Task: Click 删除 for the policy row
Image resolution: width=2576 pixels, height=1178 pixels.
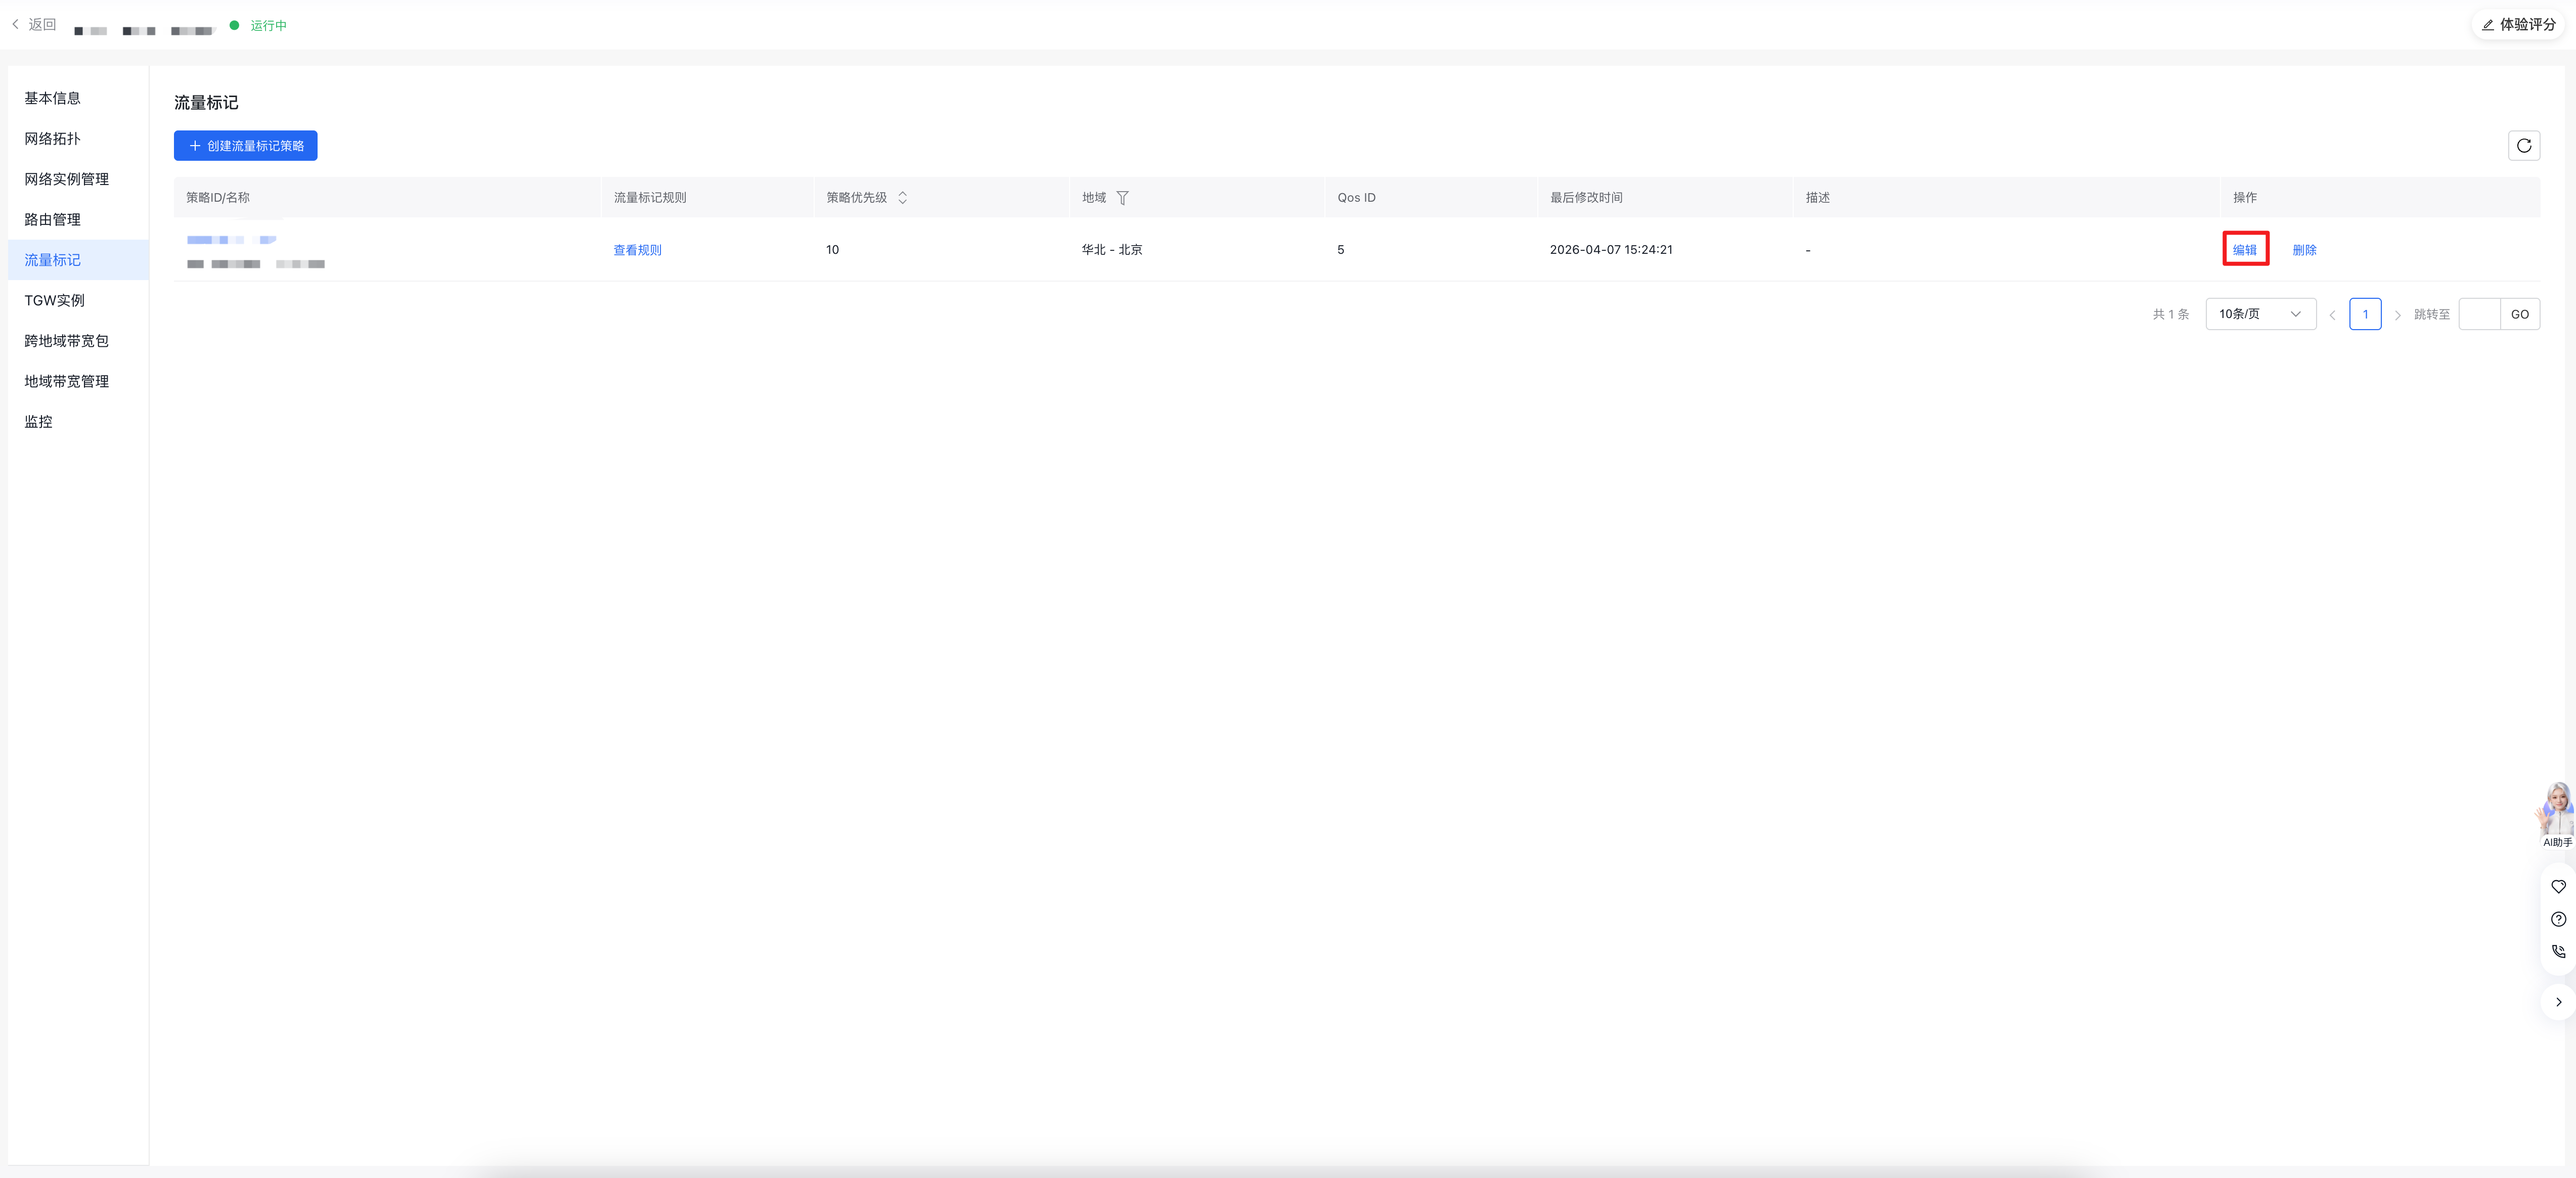Action: pos(2304,250)
